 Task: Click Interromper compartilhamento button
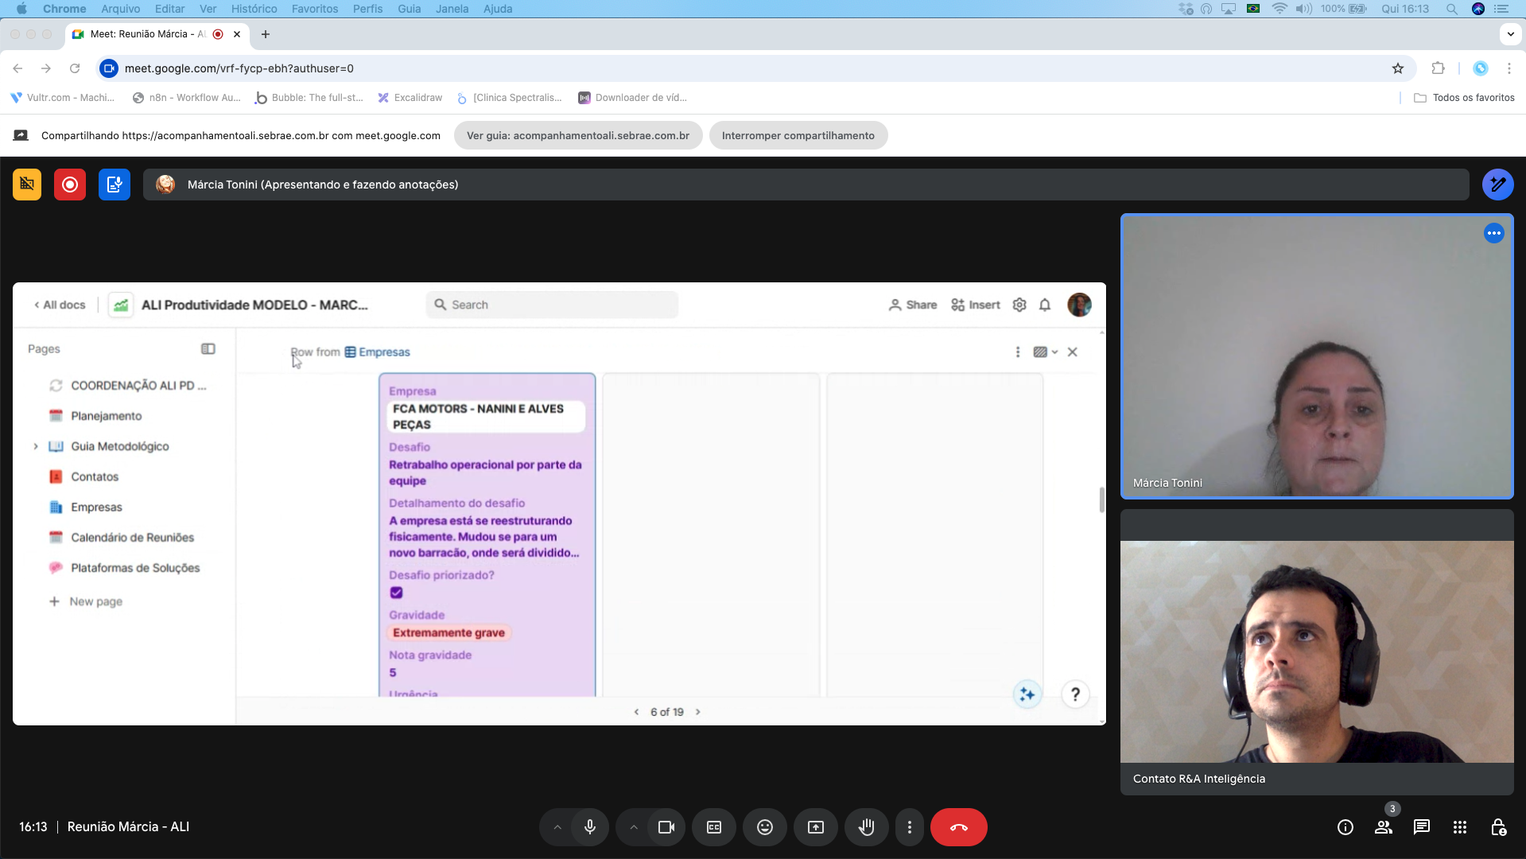click(798, 135)
